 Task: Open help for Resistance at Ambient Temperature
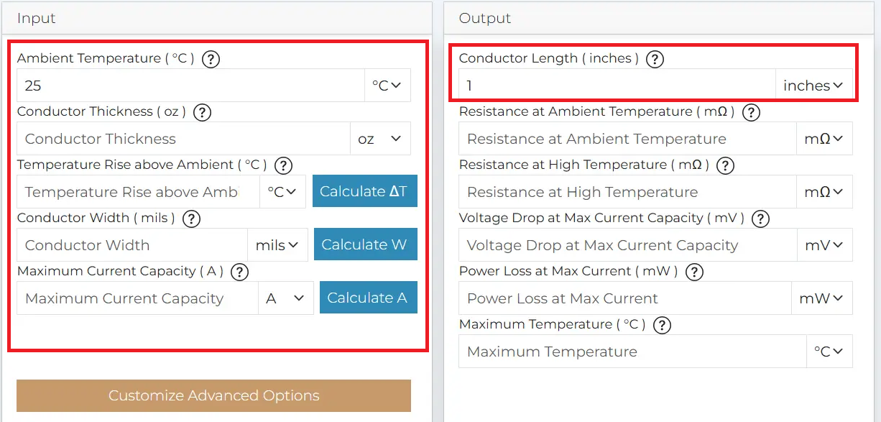tap(751, 112)
